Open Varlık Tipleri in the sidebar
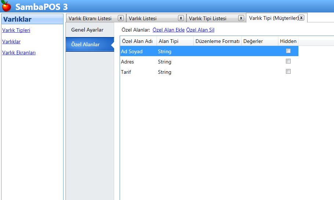 click(x=16, y=30)
